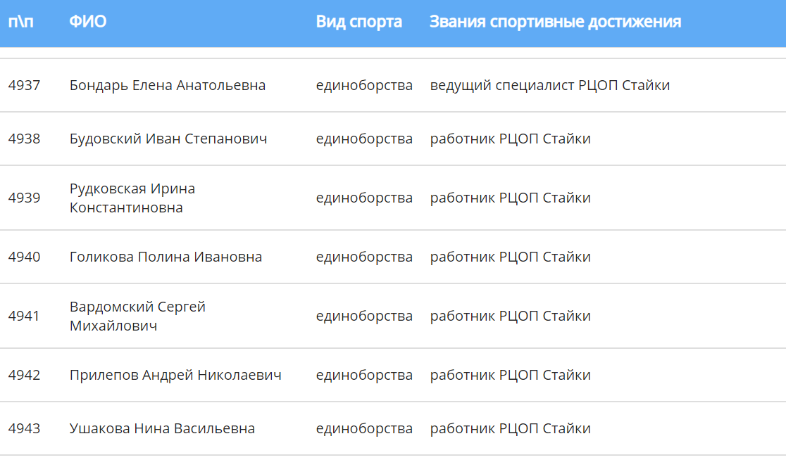Viewport: 786px width, 467px height.
Task: Click the Вид спорта column header
Action: [x=359, y=22]
